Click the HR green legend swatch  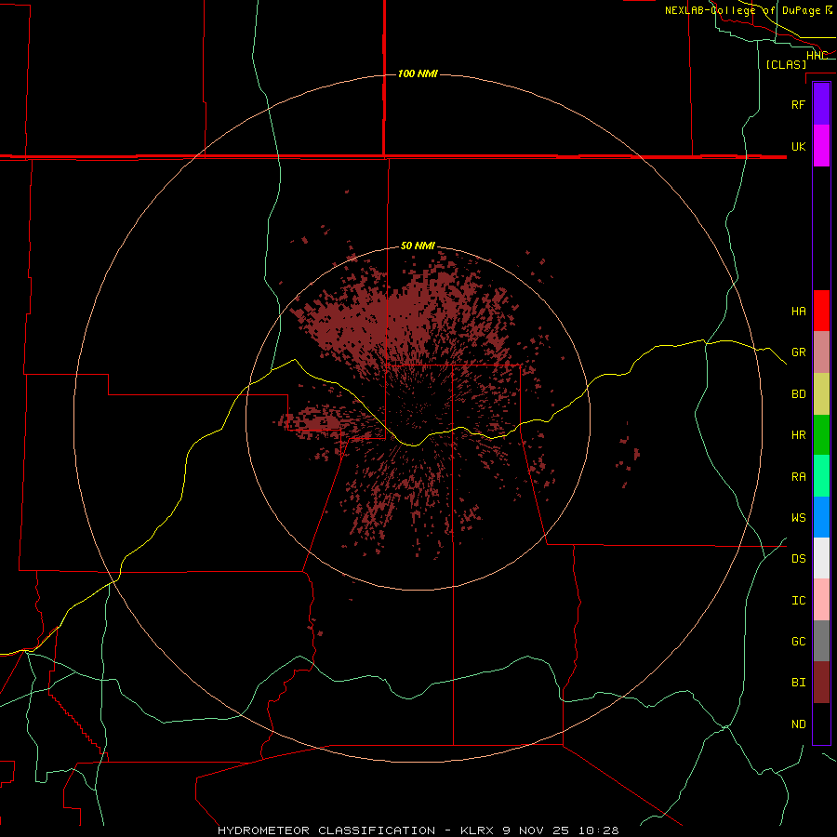click(x=821, y=435)
